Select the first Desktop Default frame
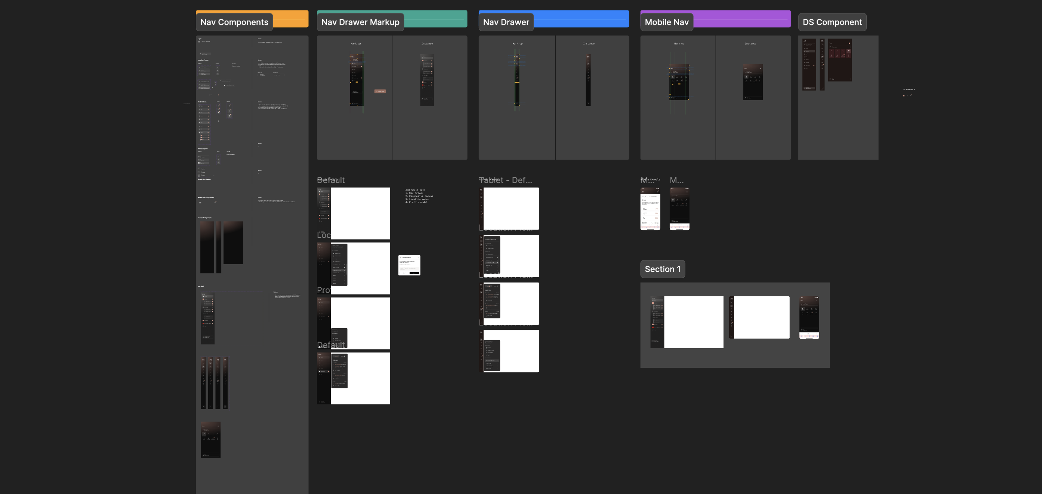The height and width of the screenshot is (494, 1042). [x=354, y=213]
